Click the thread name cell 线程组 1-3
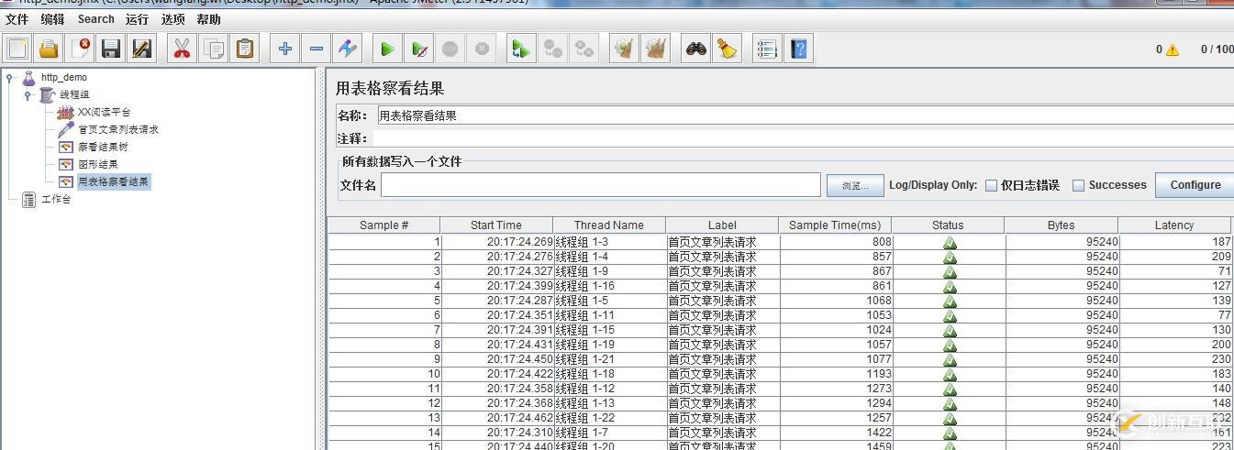Screen dimensions: 1234x450 [x=609, y=242]
